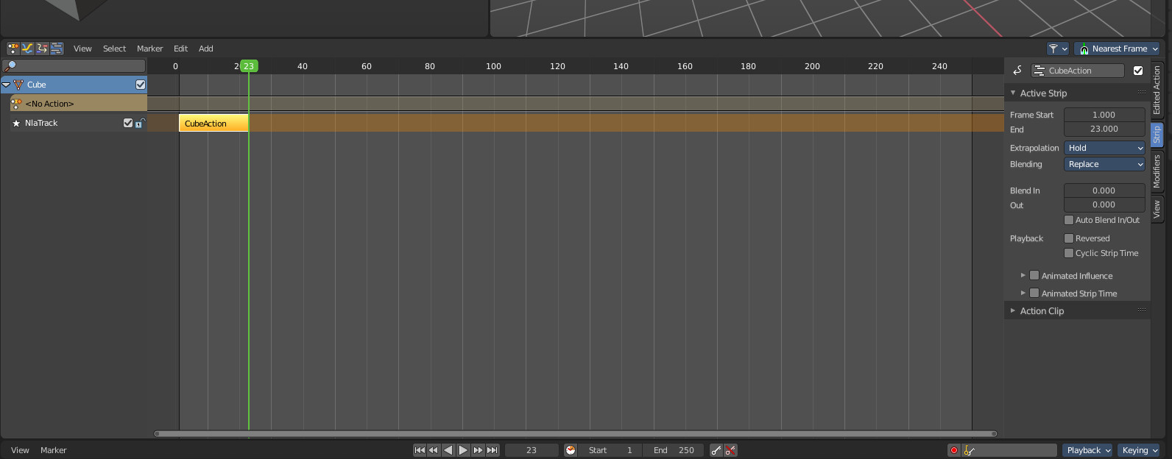Click the NLA strip icon in CubeAction field
Image resolution: width=1172 pixels, height=459 pixels.
1039,71
